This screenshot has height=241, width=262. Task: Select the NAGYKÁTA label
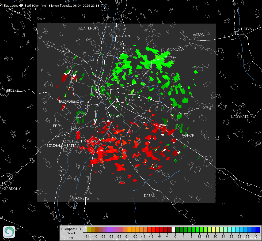(240, 116)
